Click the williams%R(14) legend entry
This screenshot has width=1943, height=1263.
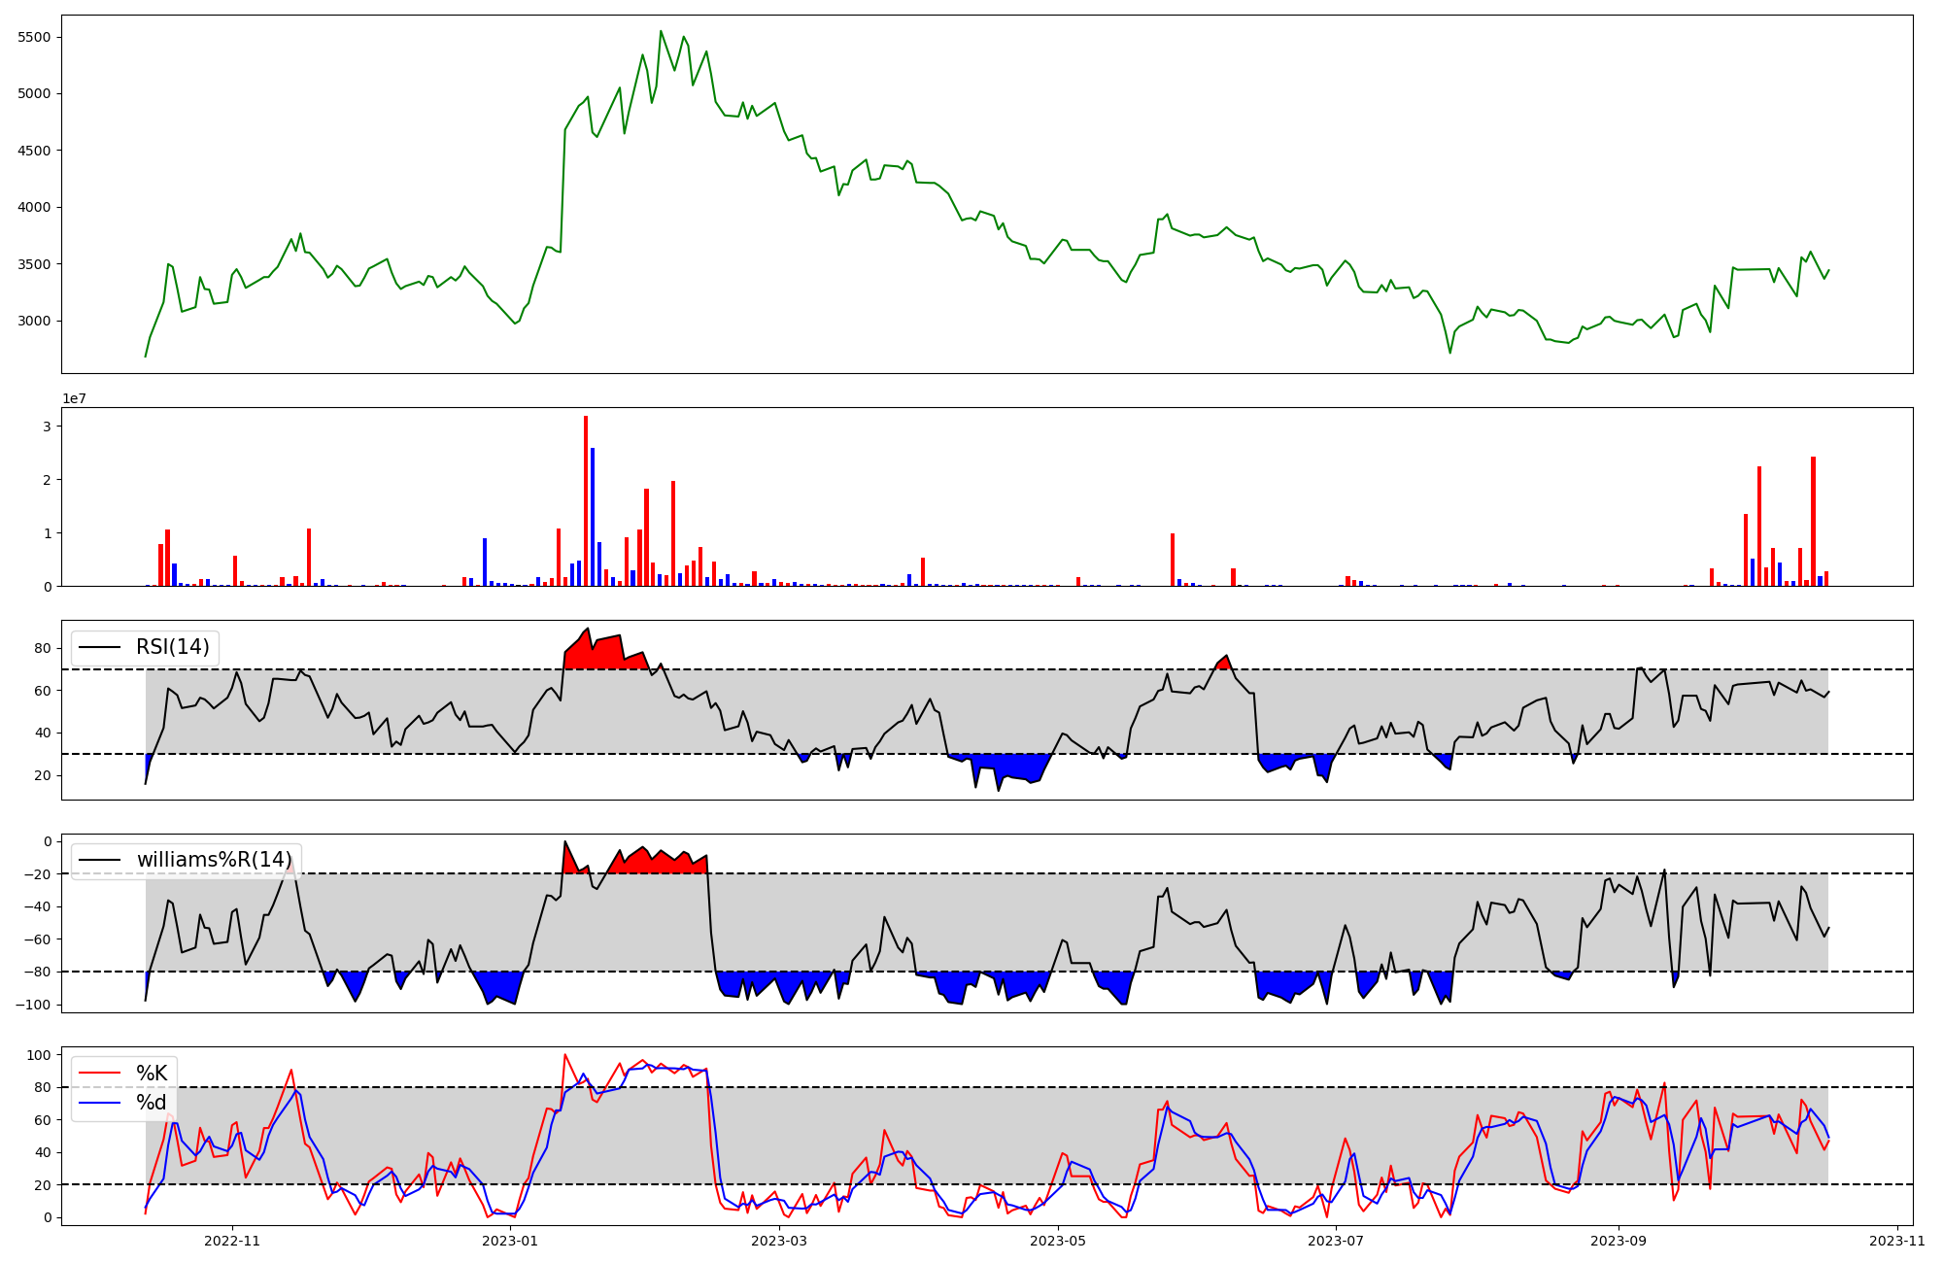(214, 860)
